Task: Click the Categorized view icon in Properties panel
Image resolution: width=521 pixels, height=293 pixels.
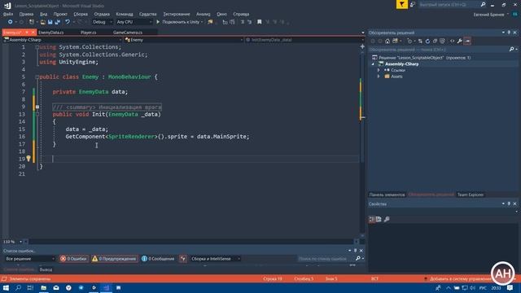Action: point(372,219)
